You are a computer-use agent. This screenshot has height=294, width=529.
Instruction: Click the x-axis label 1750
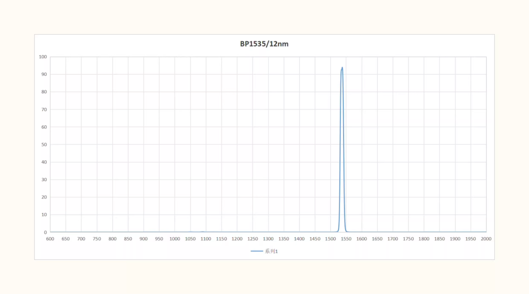pos(408,239)
